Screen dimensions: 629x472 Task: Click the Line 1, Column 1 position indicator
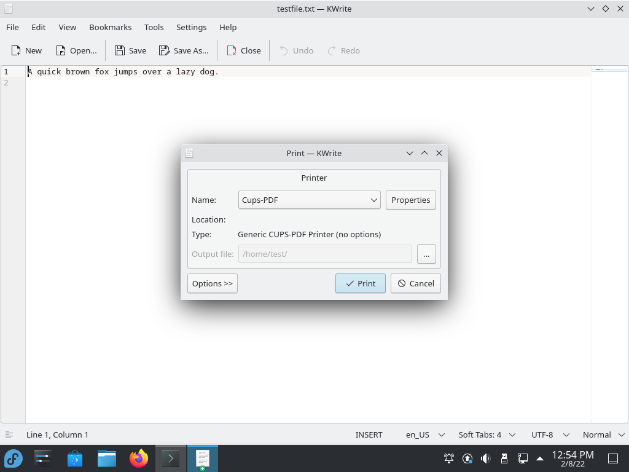click(x=57, y=435)
